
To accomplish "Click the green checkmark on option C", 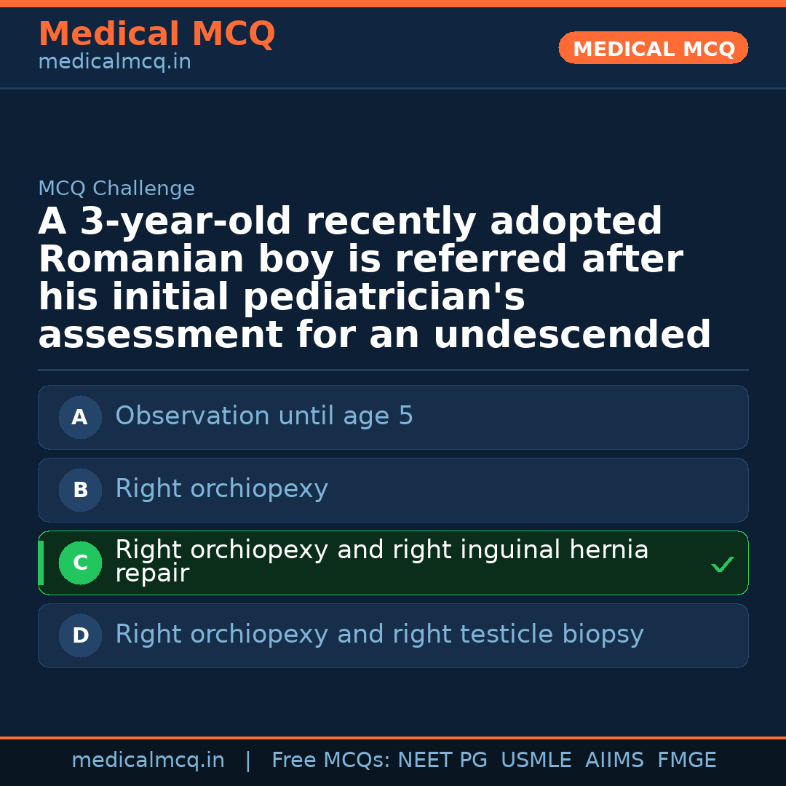I will [722, 564].
